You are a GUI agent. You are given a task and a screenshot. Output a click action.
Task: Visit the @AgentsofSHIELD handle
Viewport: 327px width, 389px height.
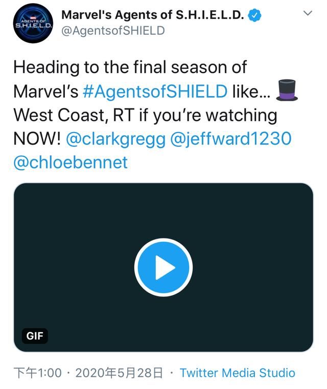click(113, 31)
